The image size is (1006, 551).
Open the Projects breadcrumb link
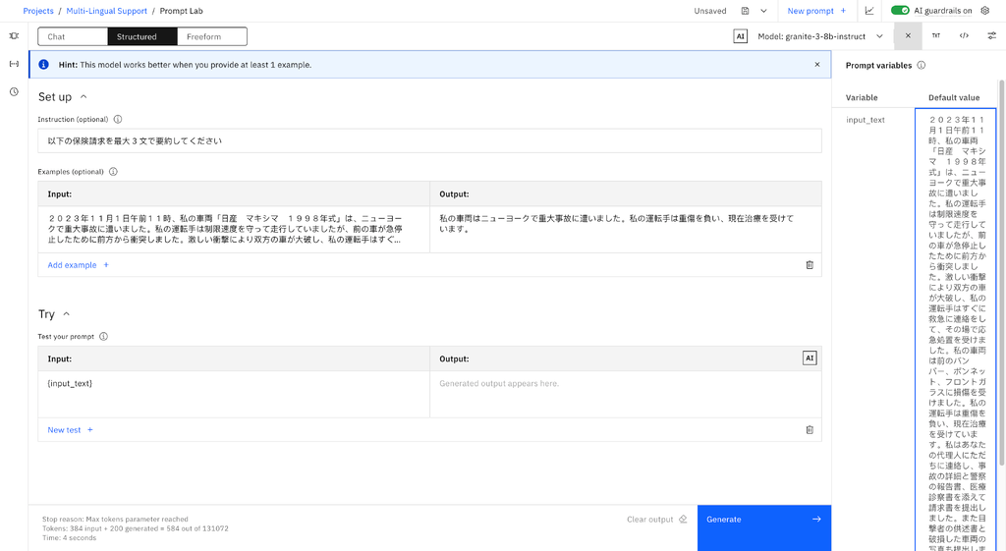coord(38,11)
